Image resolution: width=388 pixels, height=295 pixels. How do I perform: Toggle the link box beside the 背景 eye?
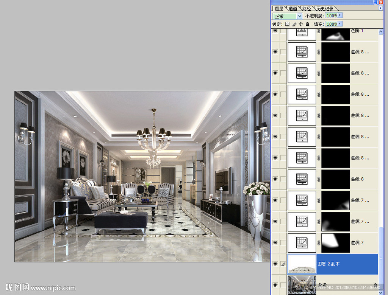click(x=283, y=285)
